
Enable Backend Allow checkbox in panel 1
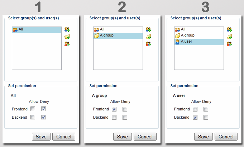point(33,117)
